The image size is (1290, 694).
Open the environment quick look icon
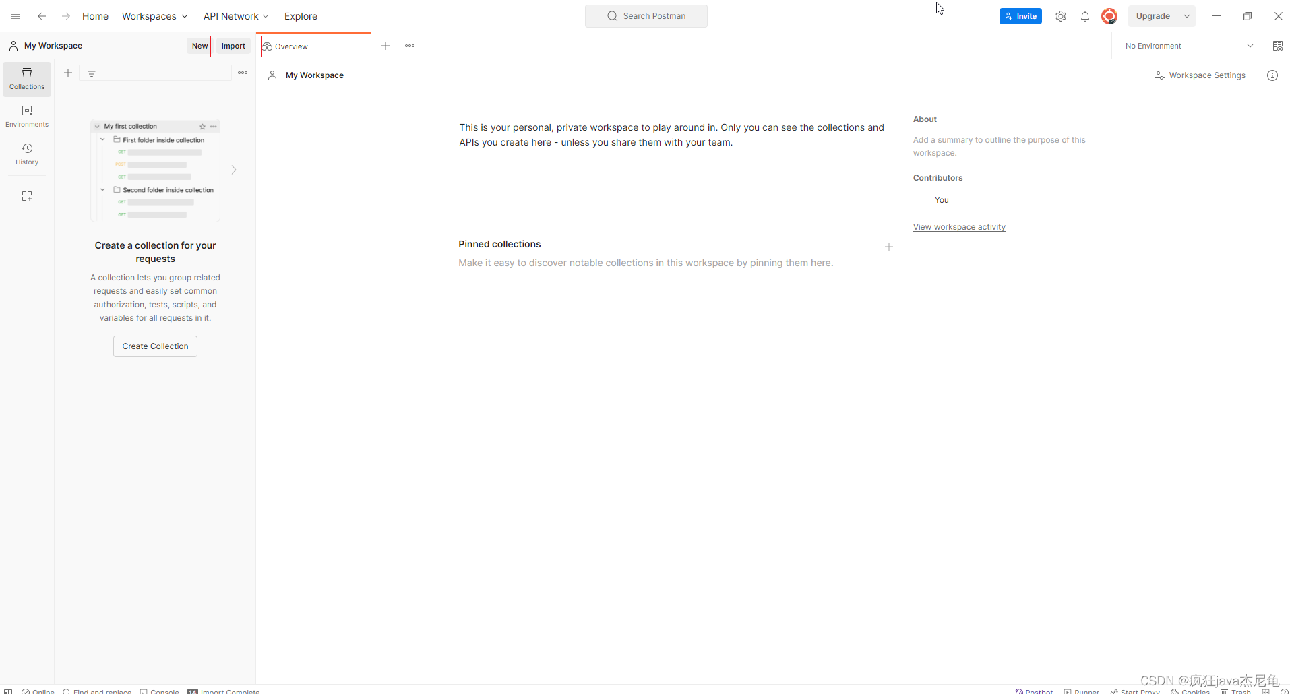tap(1278, 46)
